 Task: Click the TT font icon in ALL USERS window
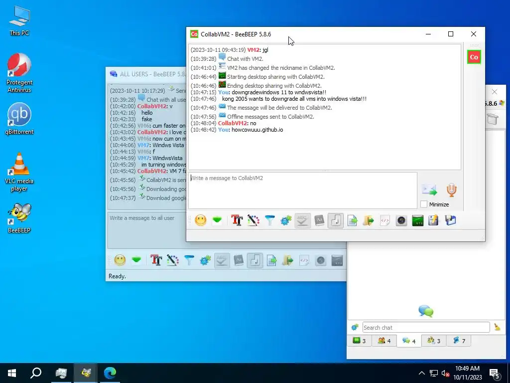click(156, 260)
